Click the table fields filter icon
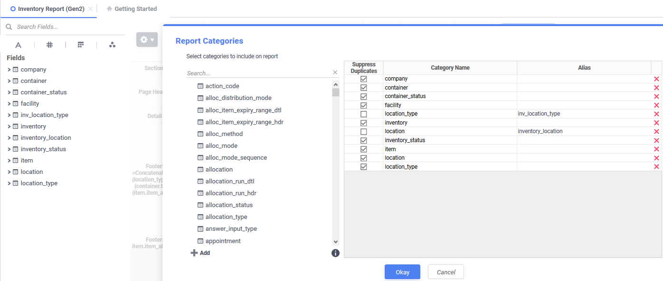The width and height of the screenshot is (663, 281). [81, 45]
